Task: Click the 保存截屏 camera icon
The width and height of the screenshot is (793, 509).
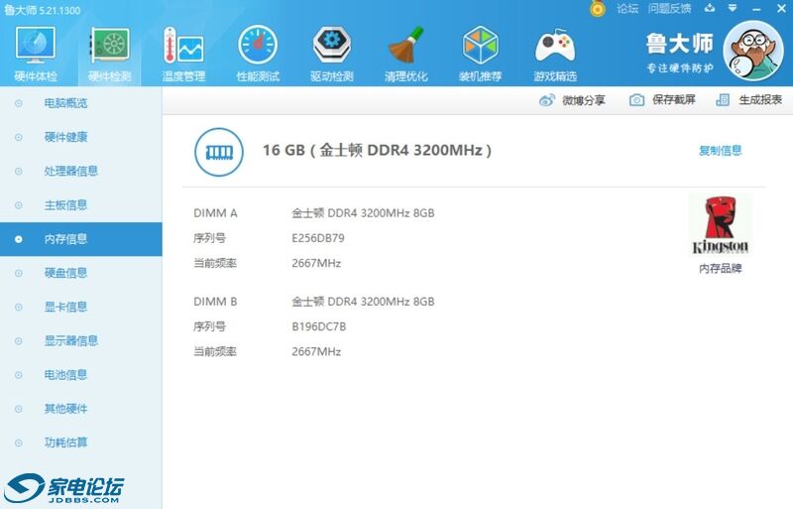Action: pos(636,100)
